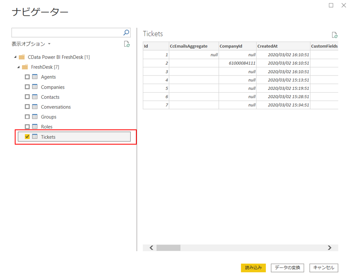
Task: Select the CompanyId column header
Action: 238,46
